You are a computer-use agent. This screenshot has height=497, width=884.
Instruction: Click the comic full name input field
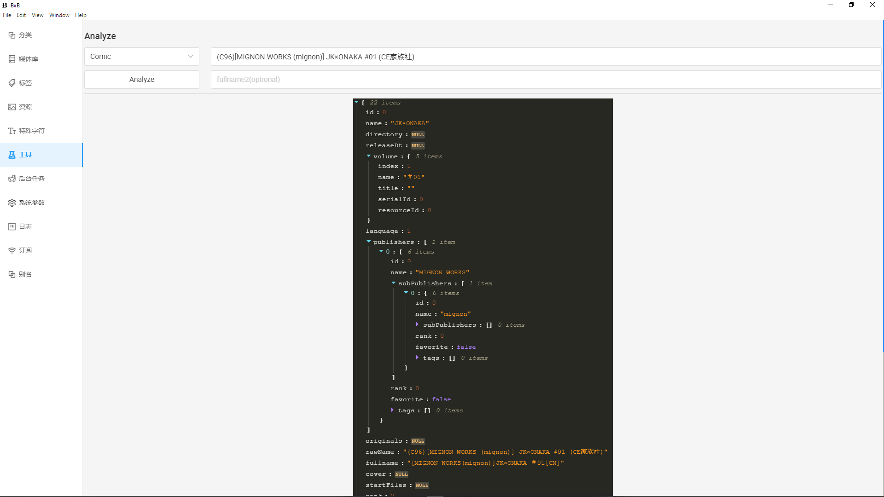546,57
